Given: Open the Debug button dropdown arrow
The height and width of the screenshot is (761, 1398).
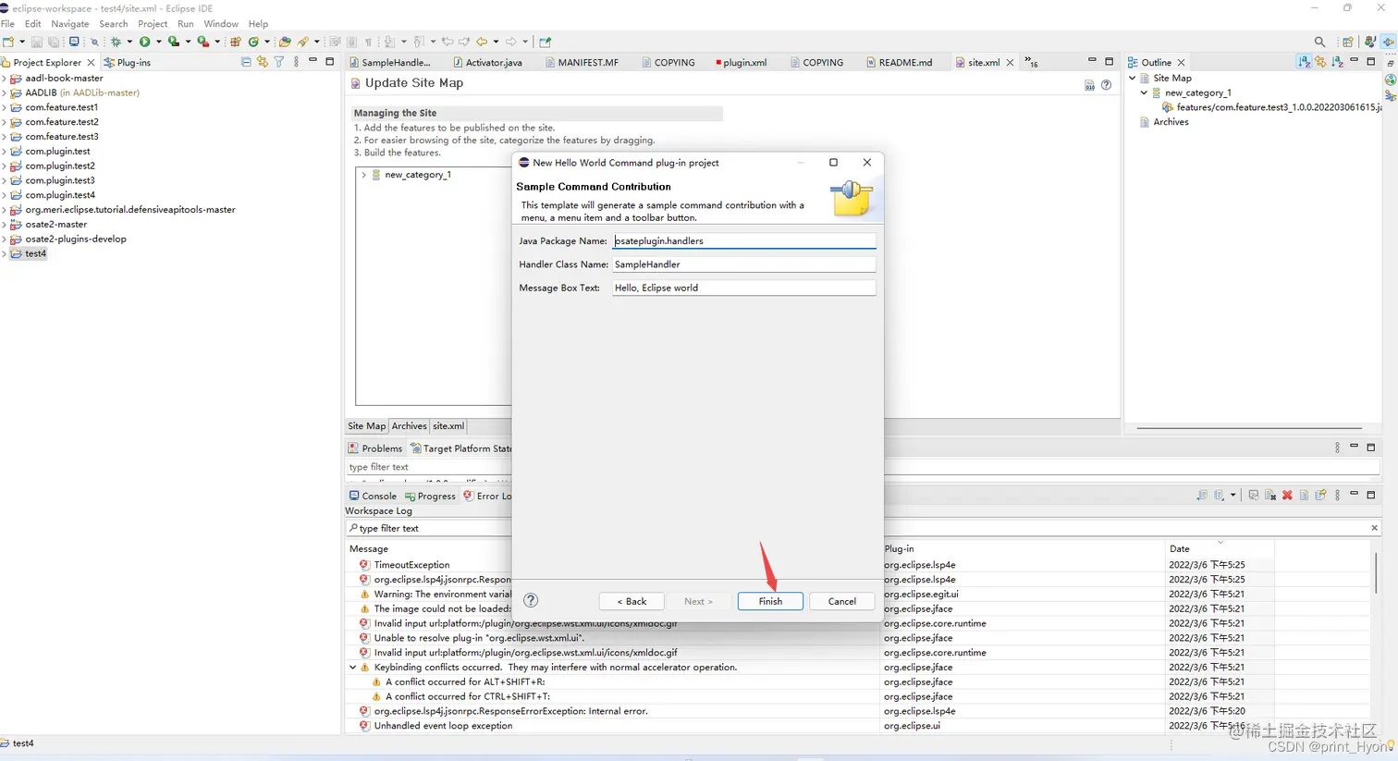Looking at the screenshot, I should 129,42.
